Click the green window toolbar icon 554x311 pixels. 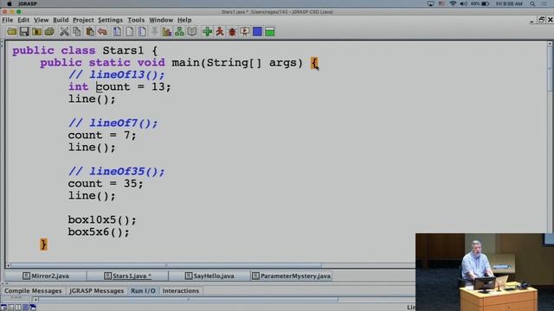click(270, 32)
